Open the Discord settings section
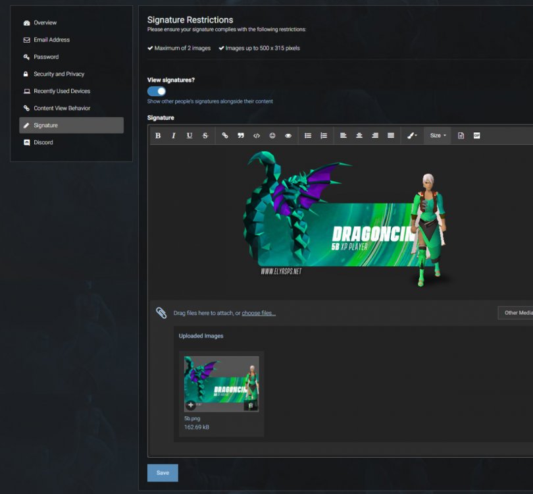This screenshot has height=494, width=533. click(43, 142)
